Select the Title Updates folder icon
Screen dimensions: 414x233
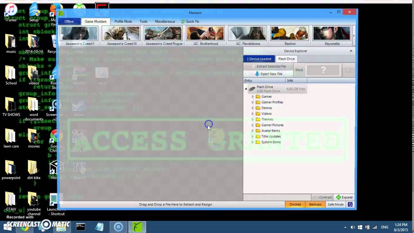pos(258,137)
